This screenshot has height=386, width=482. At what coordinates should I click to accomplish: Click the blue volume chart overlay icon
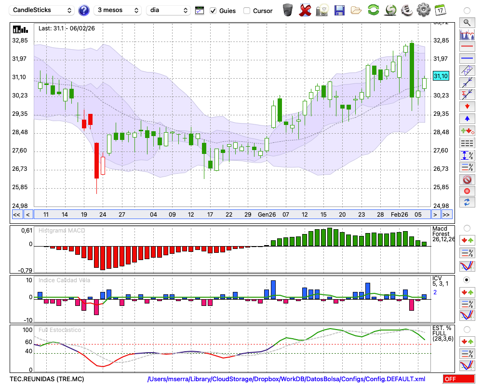click(467, 34)
